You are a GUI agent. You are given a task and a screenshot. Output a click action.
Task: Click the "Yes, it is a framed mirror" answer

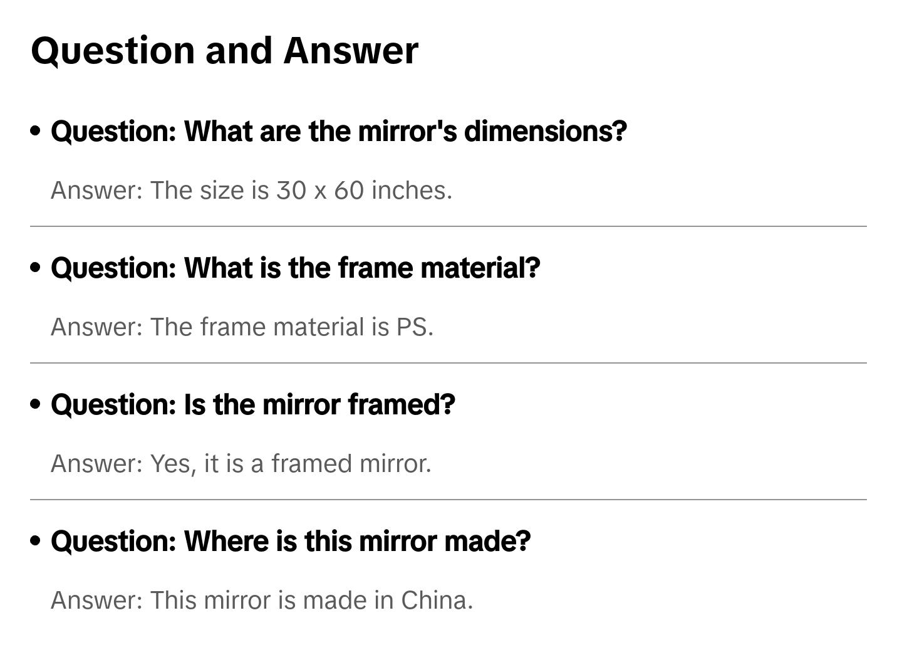[x=241, y=464]
